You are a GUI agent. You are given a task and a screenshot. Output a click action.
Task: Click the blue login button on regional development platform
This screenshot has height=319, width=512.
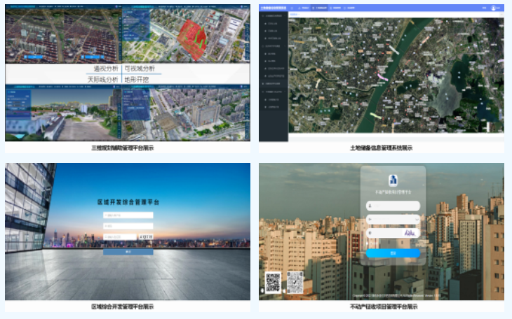click(x=128, y=251)
